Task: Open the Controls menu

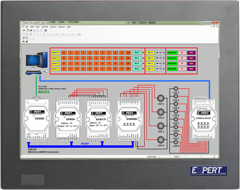Action: [x=45, y=27]
